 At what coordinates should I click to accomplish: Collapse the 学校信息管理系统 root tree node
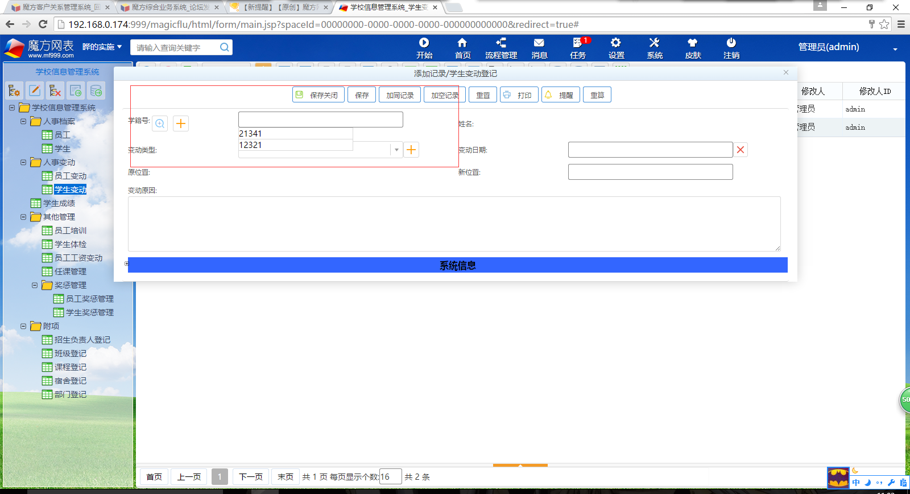[11, 108]
